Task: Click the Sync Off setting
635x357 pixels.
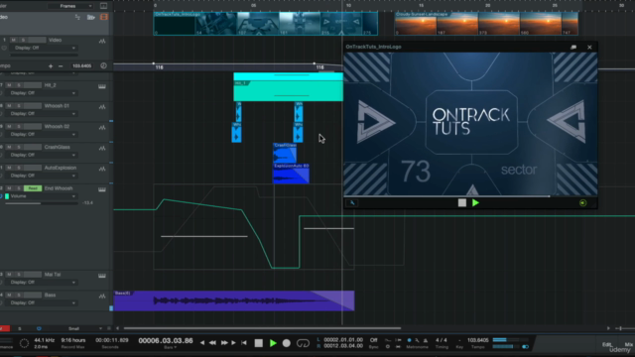Action: (373, 340)
